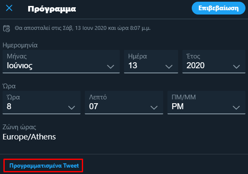This screenshot has width=248, height=174.
Task: Click the calendar clock schedule icon
Action: tap(6, 29)
